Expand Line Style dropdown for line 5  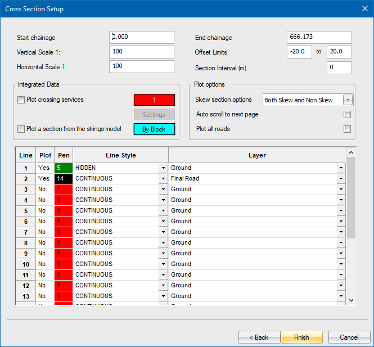(163, 210)
